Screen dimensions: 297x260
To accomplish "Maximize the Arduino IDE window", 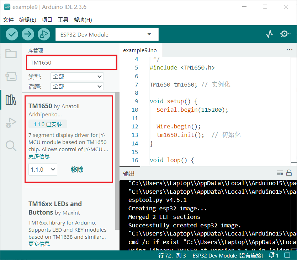I will pyautogui.click(x=265, y=7).
